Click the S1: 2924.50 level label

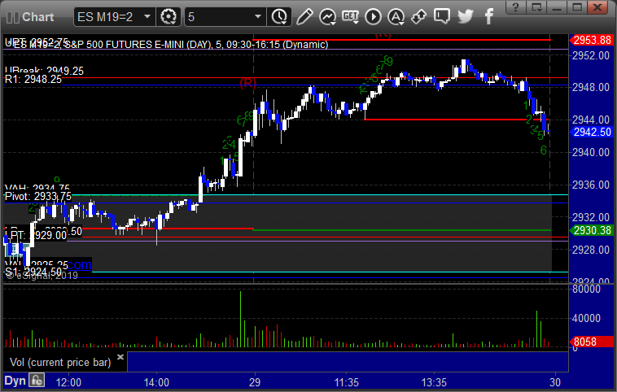tap(33, 272)
